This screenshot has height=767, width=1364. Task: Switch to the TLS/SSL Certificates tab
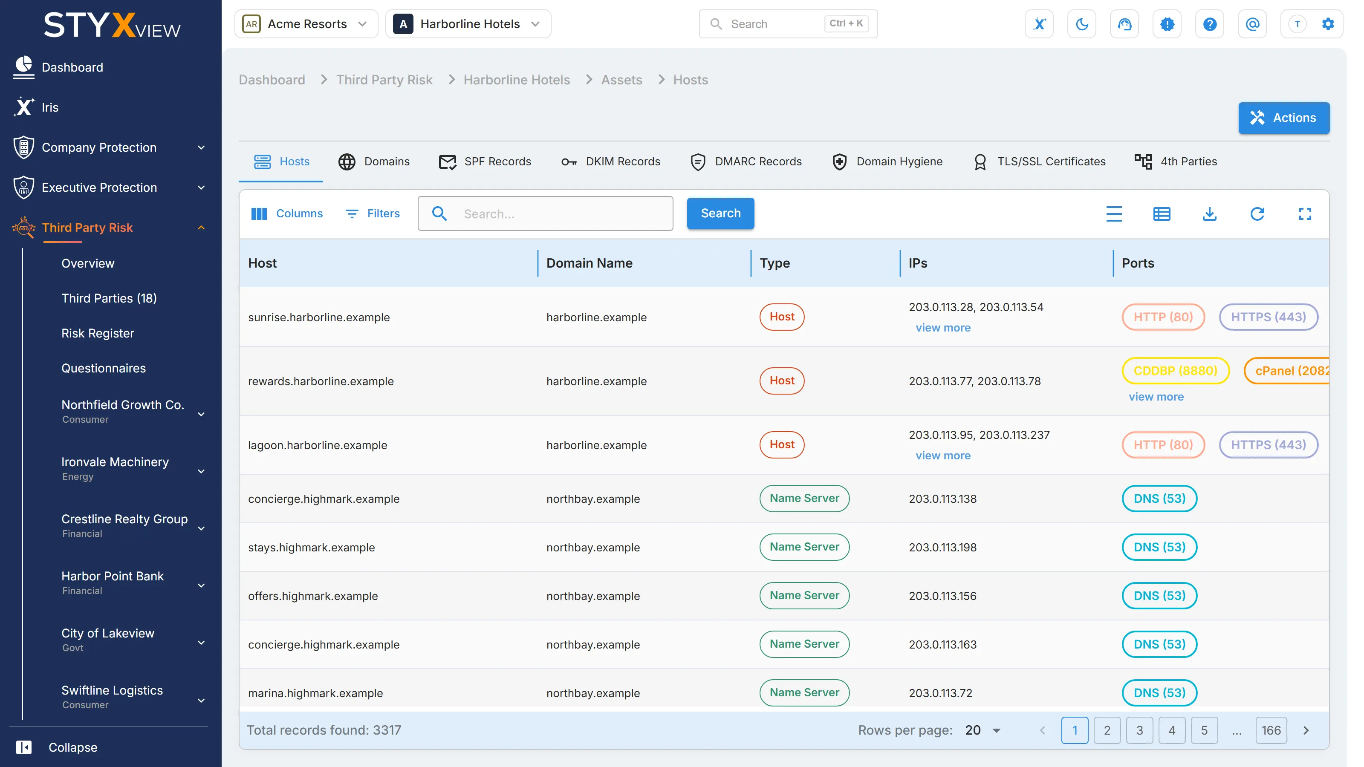[1039, 161]
